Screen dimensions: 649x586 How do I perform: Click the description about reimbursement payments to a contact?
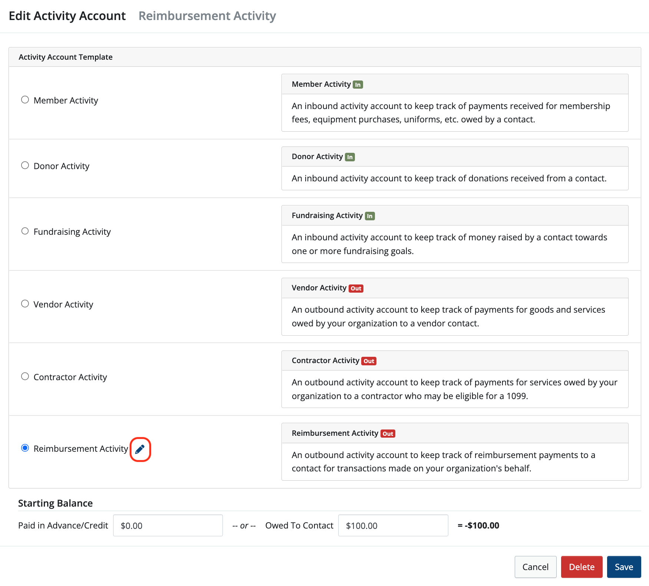tap(444, 462)
